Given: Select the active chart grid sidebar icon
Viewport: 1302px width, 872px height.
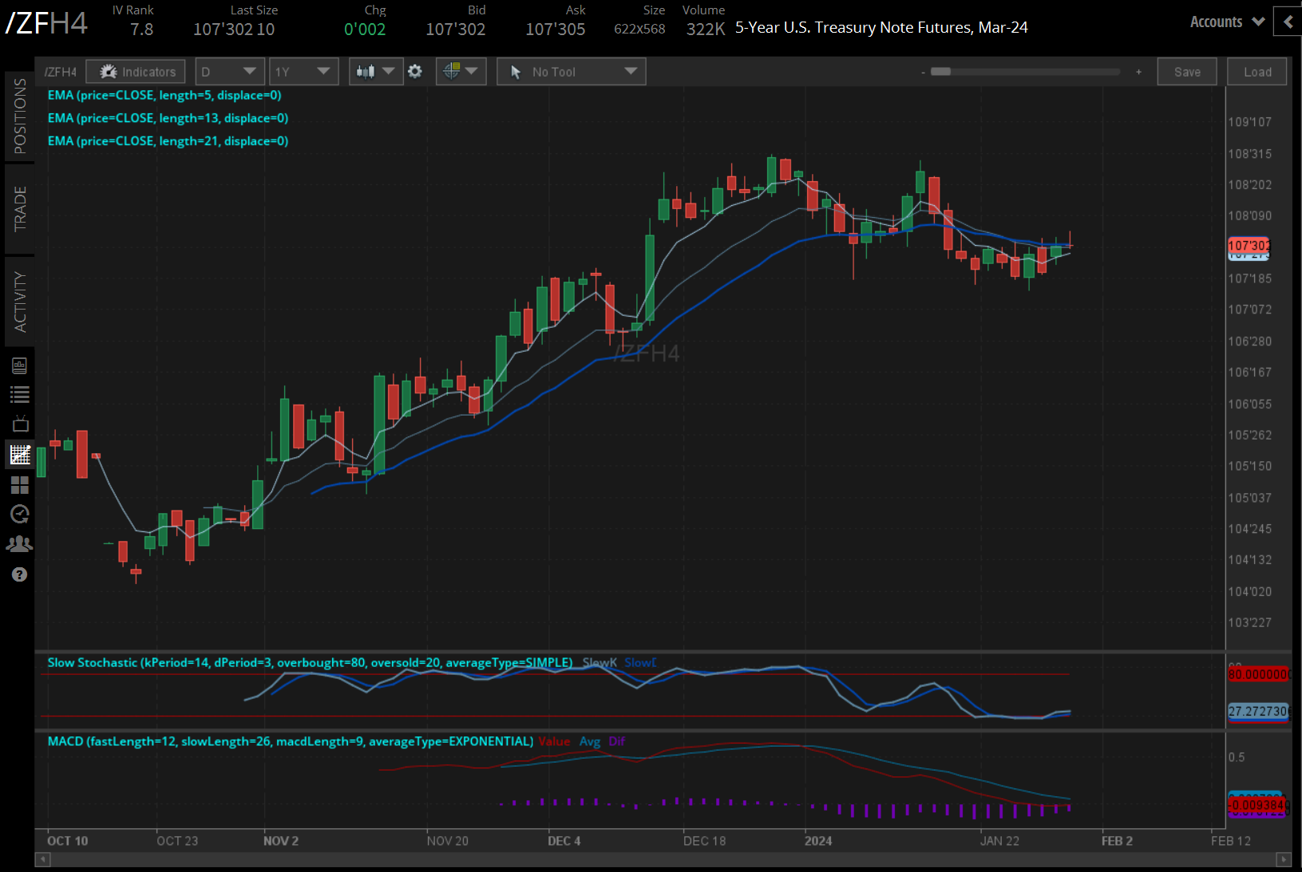Looking at the screenshot, I should (20, 455).
